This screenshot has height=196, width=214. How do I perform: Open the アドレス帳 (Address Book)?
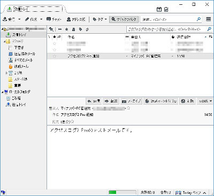(x=76, y=19)
